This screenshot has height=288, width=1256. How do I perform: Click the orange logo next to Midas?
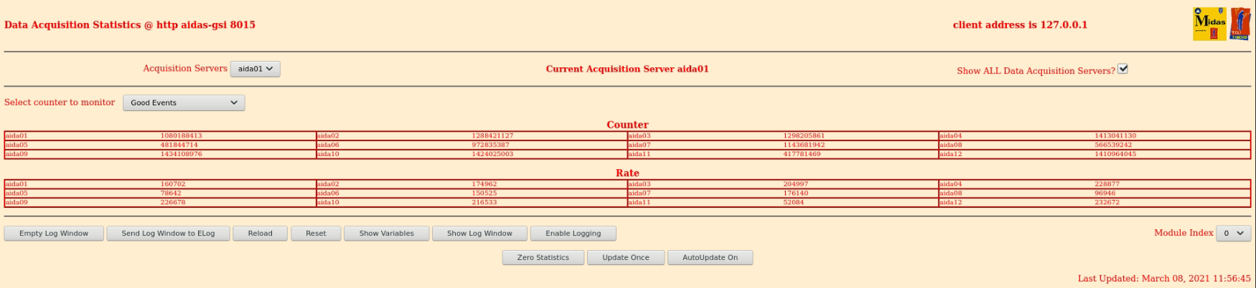1240,24
